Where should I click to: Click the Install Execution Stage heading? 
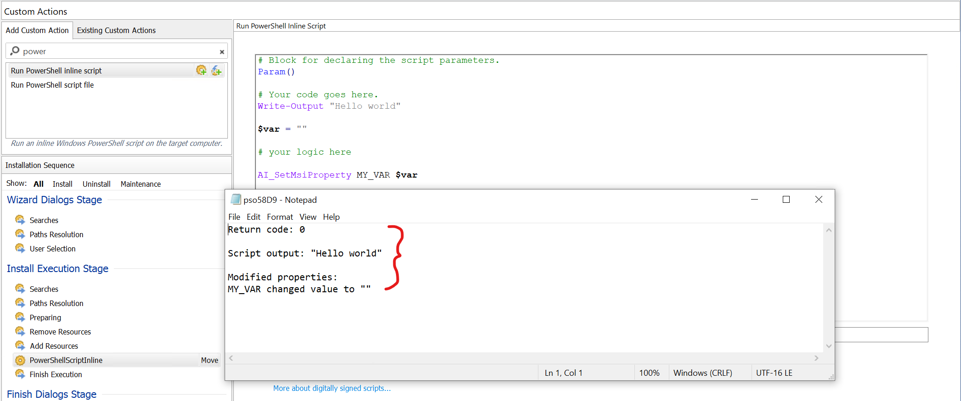coord(57,269)
